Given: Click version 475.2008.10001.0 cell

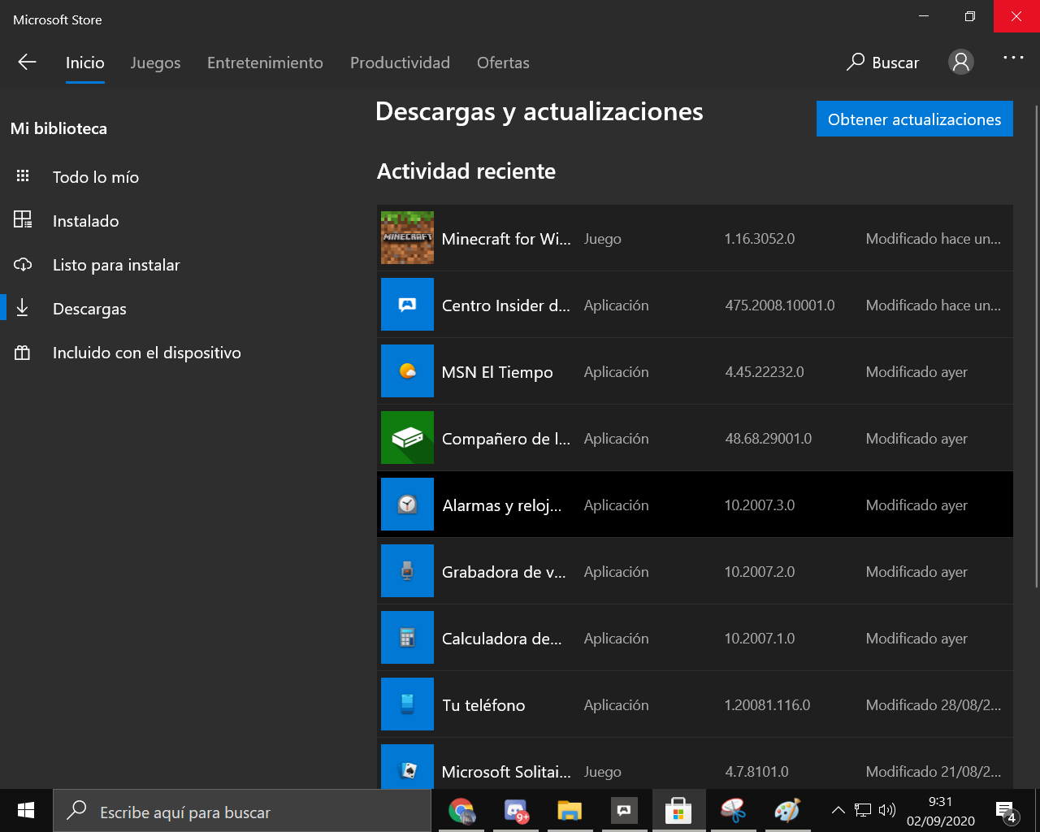Looking at the screenshot, I should pyautogui.click(x=780, y=305).
